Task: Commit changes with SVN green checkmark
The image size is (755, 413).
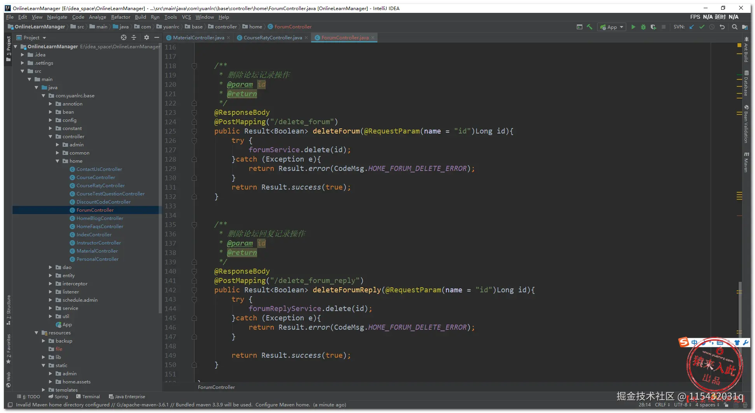Action: pyautogui.click(x=702, y=27)
